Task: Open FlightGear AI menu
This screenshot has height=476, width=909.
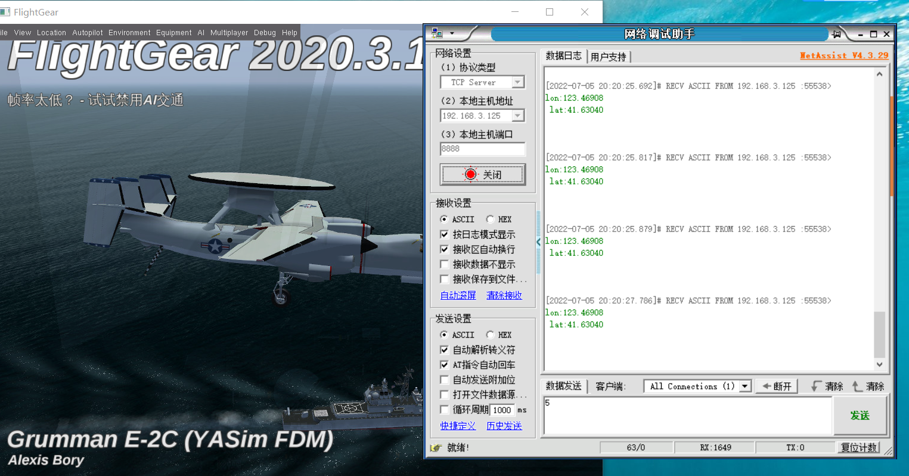Action: click(201, 33)
